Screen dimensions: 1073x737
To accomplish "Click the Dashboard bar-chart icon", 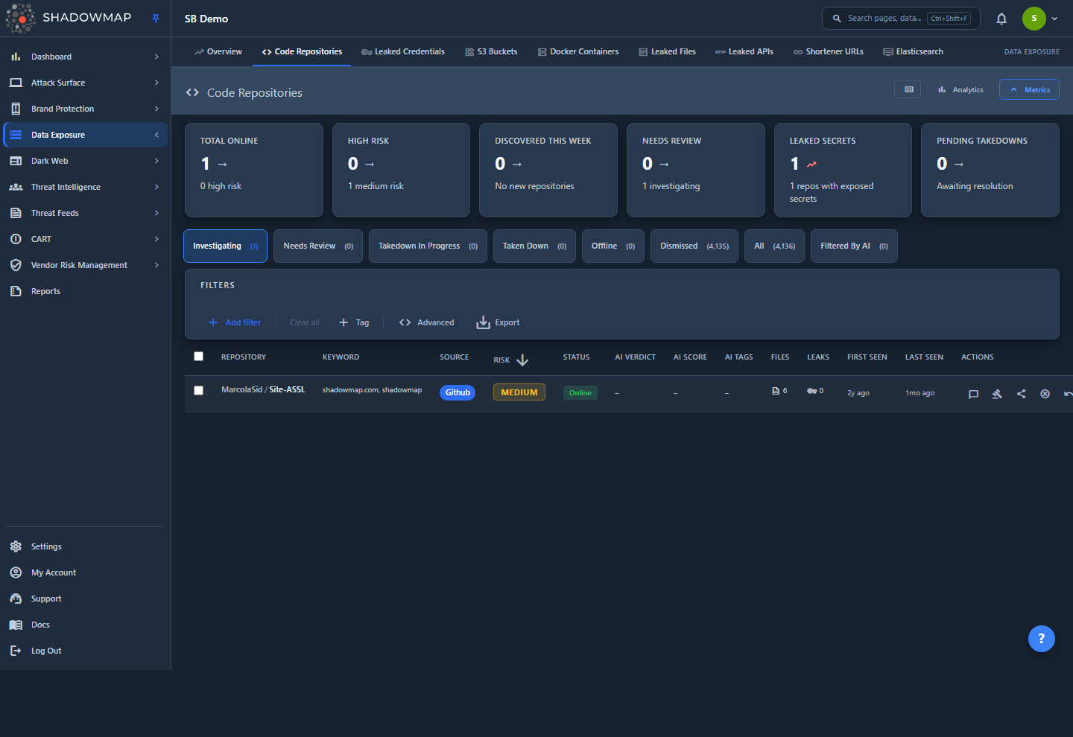I will pos(16,57).
